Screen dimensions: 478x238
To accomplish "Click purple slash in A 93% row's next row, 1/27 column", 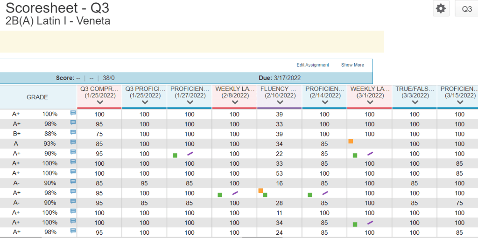I will [190, 154].
